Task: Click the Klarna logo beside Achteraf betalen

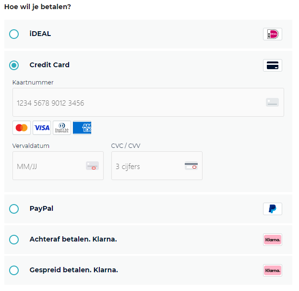Action: [273, 240]
